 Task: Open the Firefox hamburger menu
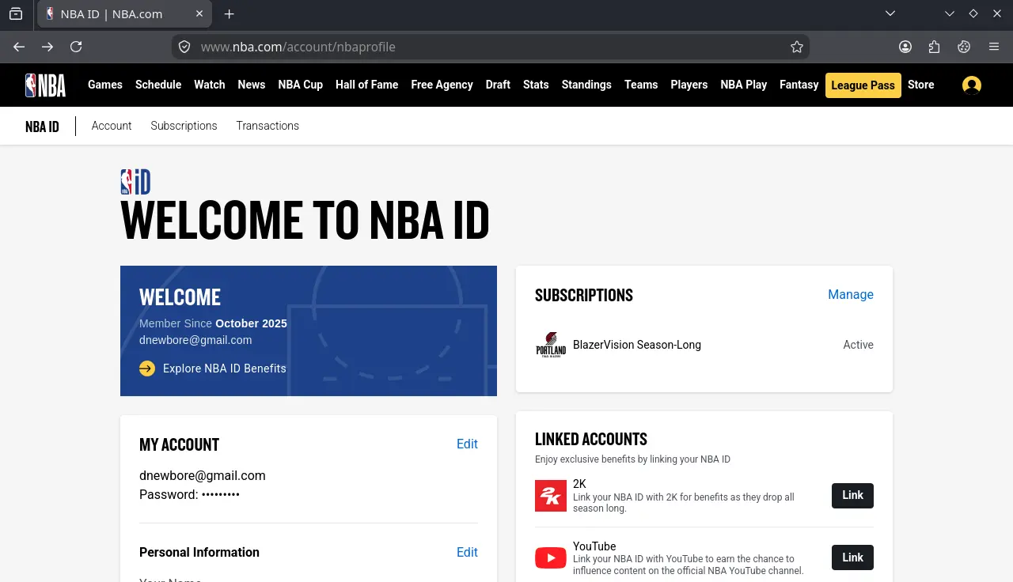pyautogui.click(x=994, y=47)
